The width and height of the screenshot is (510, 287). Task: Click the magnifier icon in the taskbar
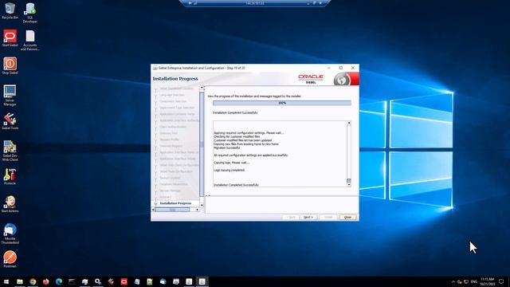point(98,281)
